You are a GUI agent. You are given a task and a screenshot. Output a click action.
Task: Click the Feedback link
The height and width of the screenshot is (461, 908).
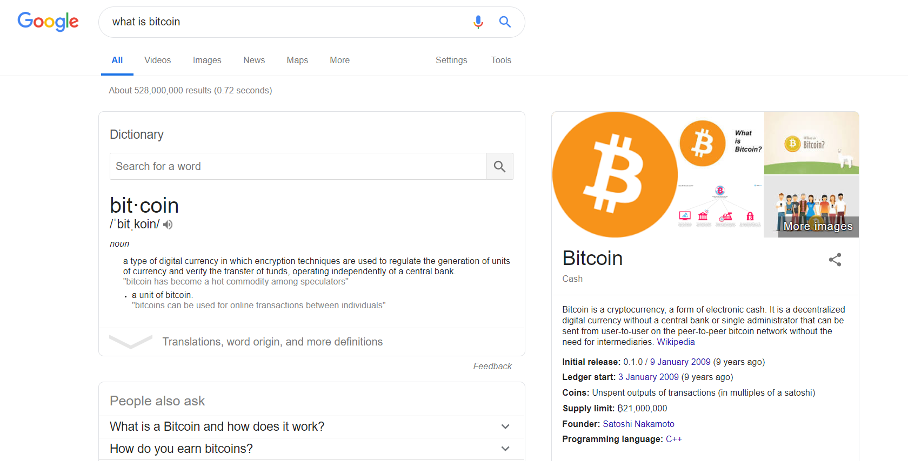(492, 366)
